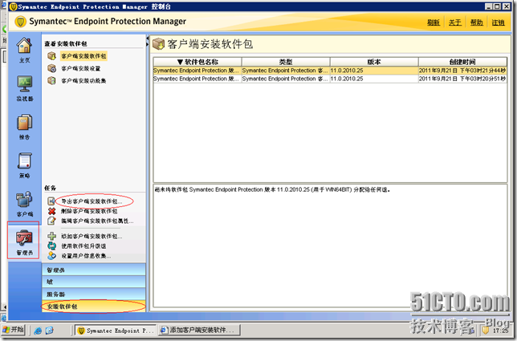Open the 监视器 monitors icon
Image resolution: width=517 pixels, height=341 pixels.
(x=24, y=85)
